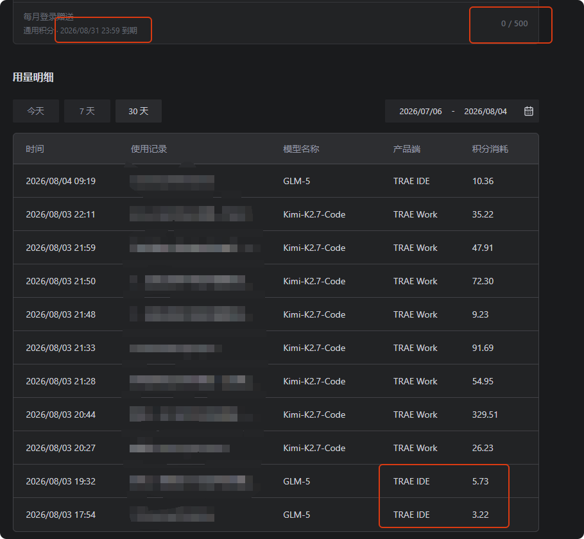
Task: Click the 0 / 500 credits value
Action: click(514, 24)
